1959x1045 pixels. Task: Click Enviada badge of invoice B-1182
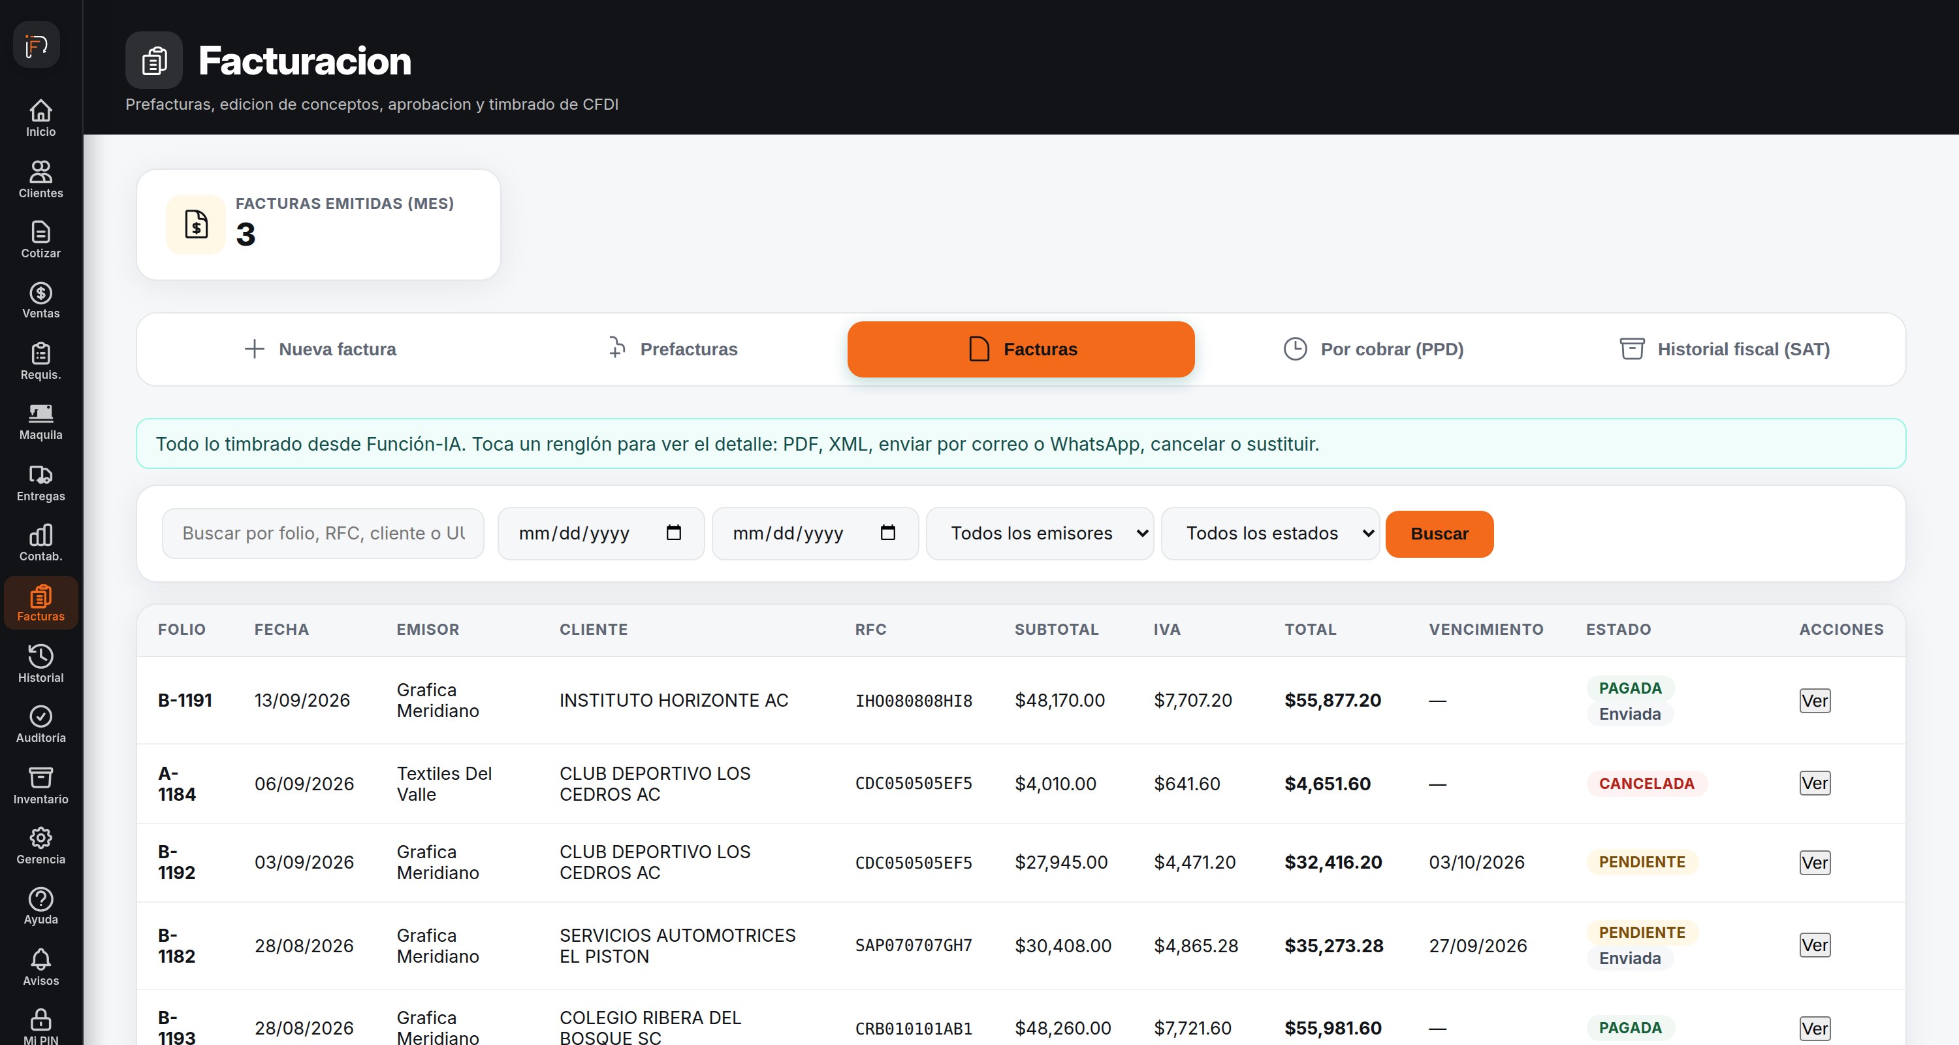click(x=1629, y=958)
